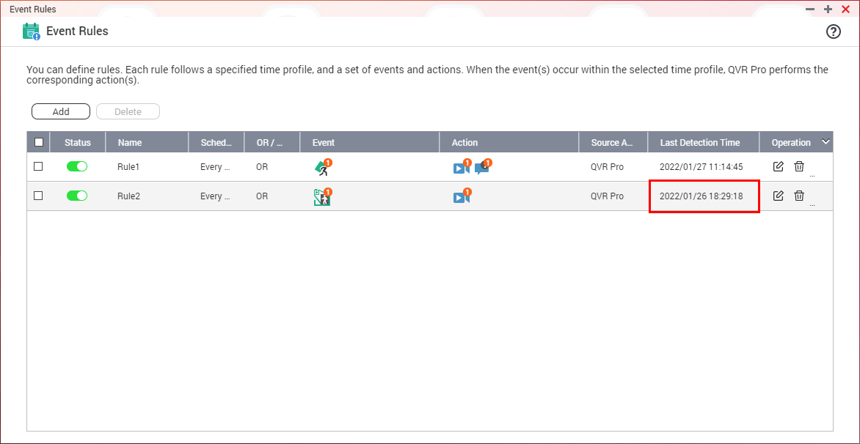Click Rule2 recording action camera icon
Image resolution: width=860 pixels, height=444 pixels.
[461, 197]
